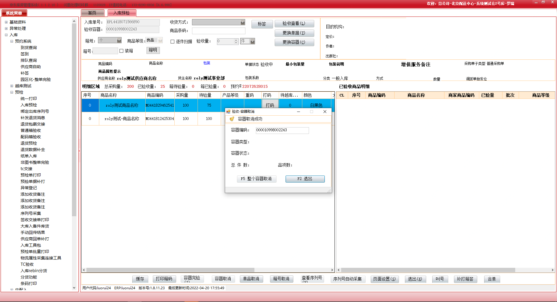The image size is (557, 302).
Task: Open the 箱规 dropdown list
Action: (119, 40)
